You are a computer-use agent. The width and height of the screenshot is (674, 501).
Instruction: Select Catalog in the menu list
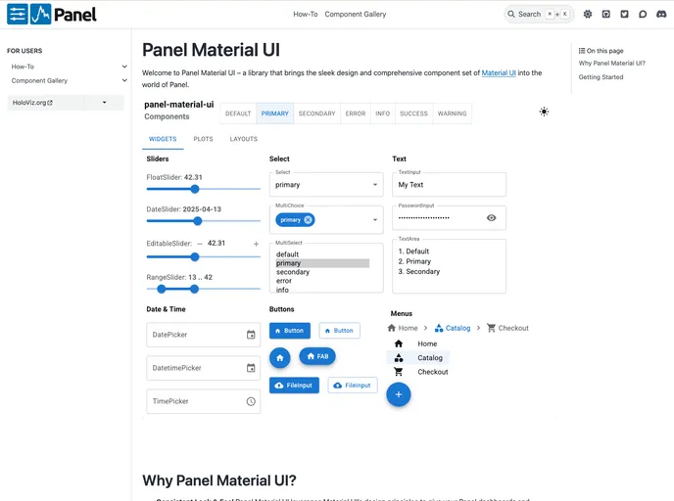click(417, 357)
